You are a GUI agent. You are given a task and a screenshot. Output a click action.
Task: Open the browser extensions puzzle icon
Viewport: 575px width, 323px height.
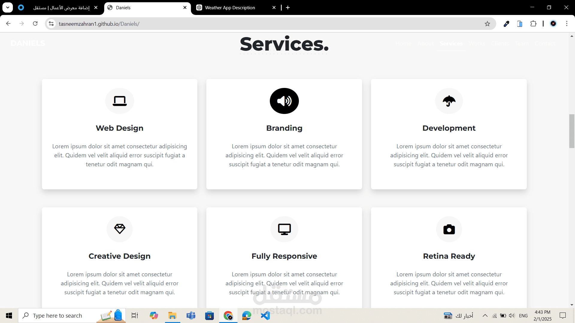point(533,24)
